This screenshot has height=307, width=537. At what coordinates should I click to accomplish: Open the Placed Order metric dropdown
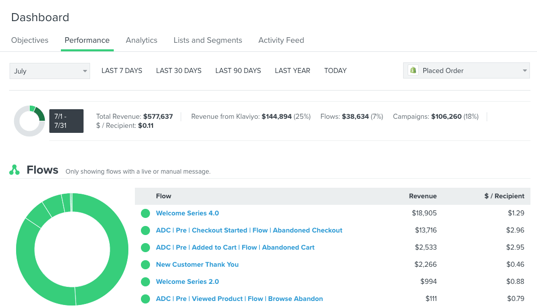[x=467, y=70]
